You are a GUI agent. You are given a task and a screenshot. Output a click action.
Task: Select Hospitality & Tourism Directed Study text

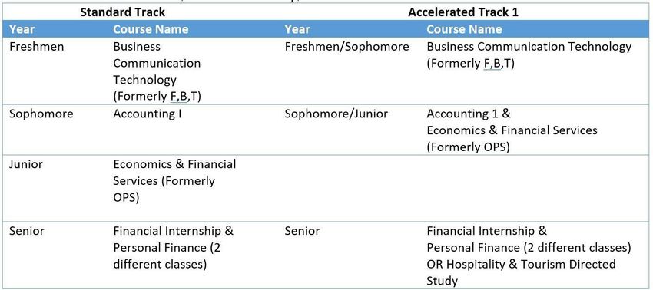tap(521, 272)
